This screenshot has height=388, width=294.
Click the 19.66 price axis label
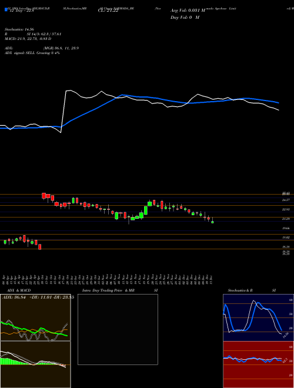click(286, 228)
